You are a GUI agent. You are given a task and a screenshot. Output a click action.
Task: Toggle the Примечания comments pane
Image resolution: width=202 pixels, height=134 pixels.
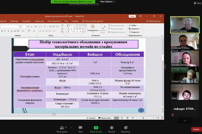104,118
